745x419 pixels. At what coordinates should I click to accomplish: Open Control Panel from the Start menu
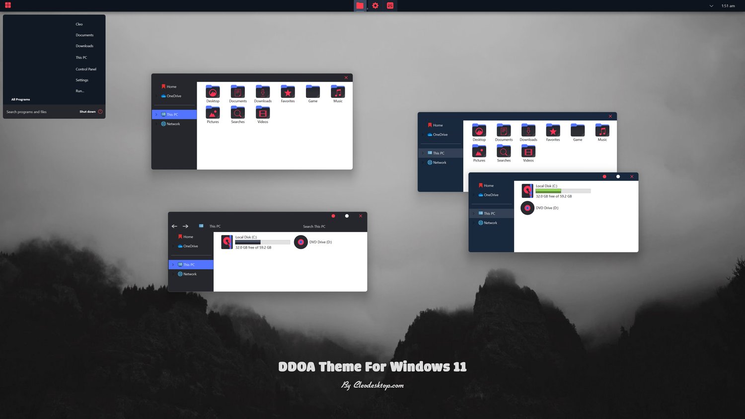86,69
